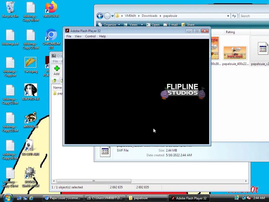269x202 pixels.
Task: Open the Recycle Bin desktop icon
Action: tap(10, 9)
